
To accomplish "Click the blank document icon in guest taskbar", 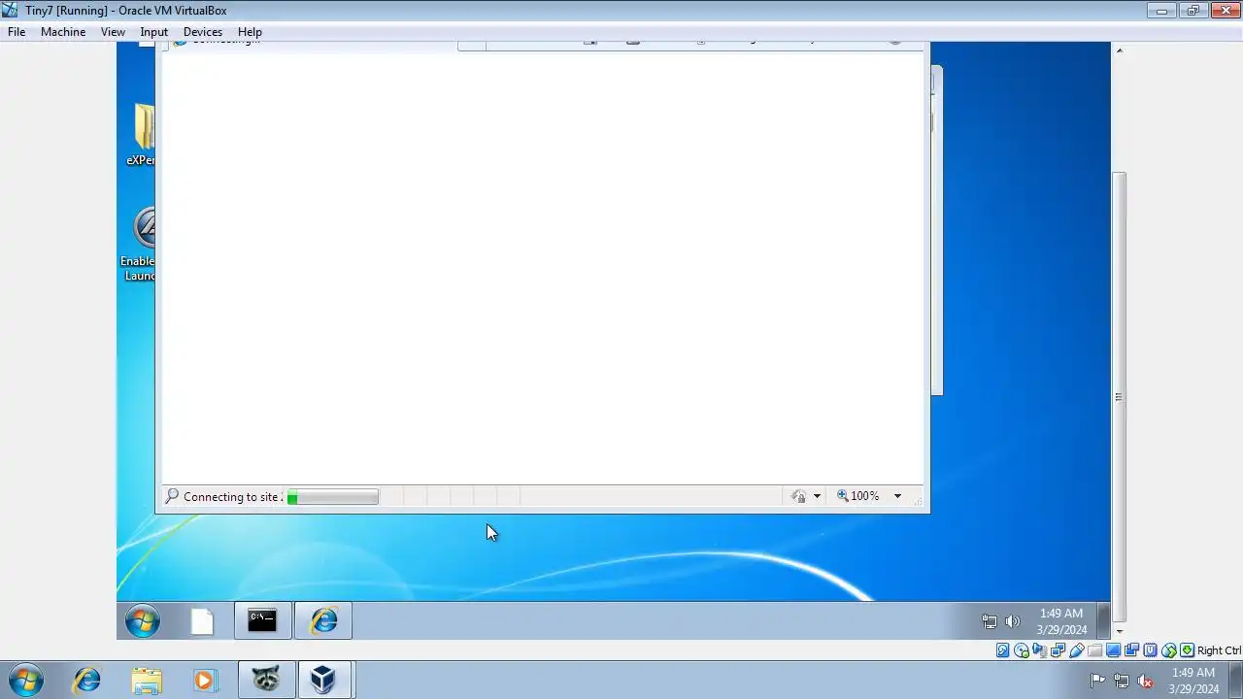I will tap(202, 621).
